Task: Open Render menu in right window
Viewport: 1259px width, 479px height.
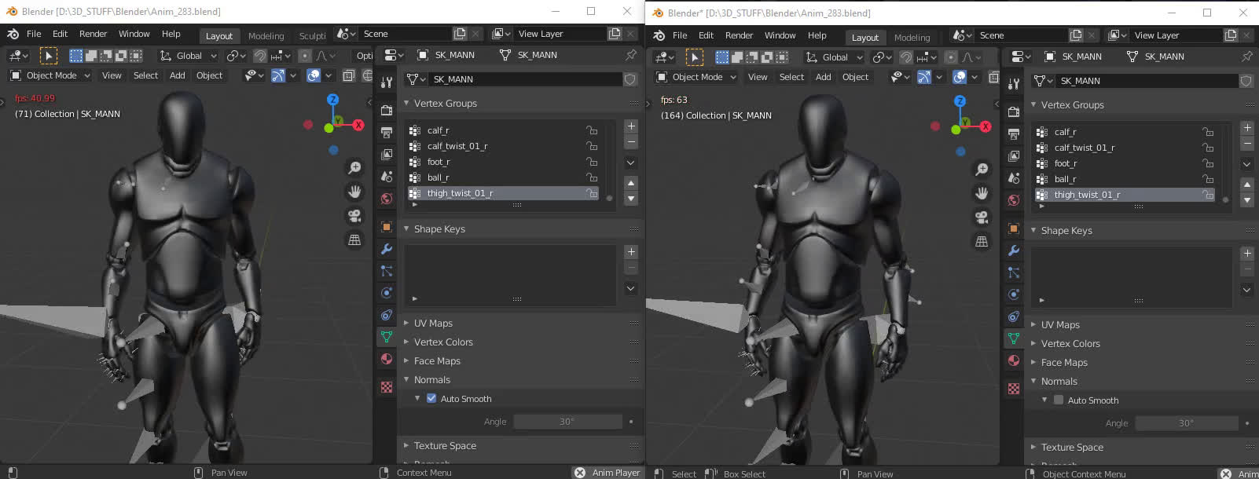Action: coord(739,35)
